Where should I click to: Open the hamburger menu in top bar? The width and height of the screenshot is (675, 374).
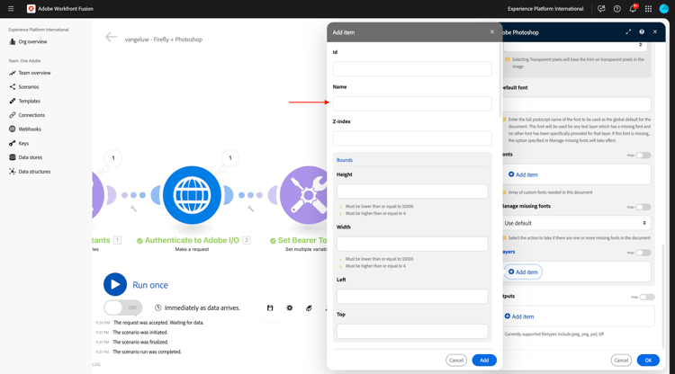coord(11,9)
